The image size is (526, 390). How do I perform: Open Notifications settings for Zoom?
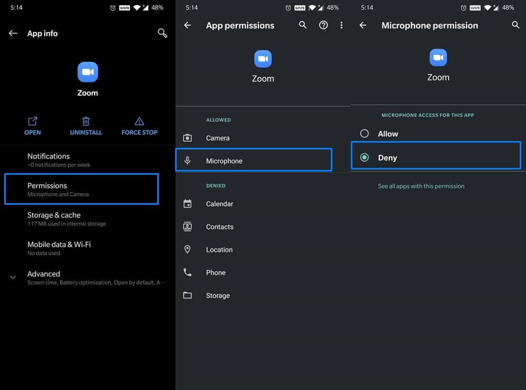87,160
